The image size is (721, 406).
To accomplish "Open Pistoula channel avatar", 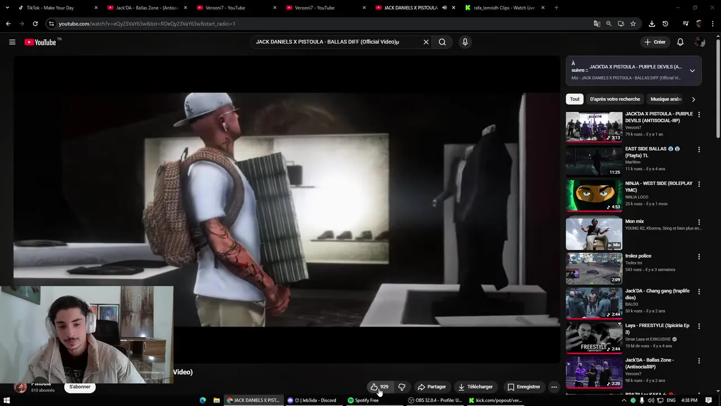I will tap(21, 387).
